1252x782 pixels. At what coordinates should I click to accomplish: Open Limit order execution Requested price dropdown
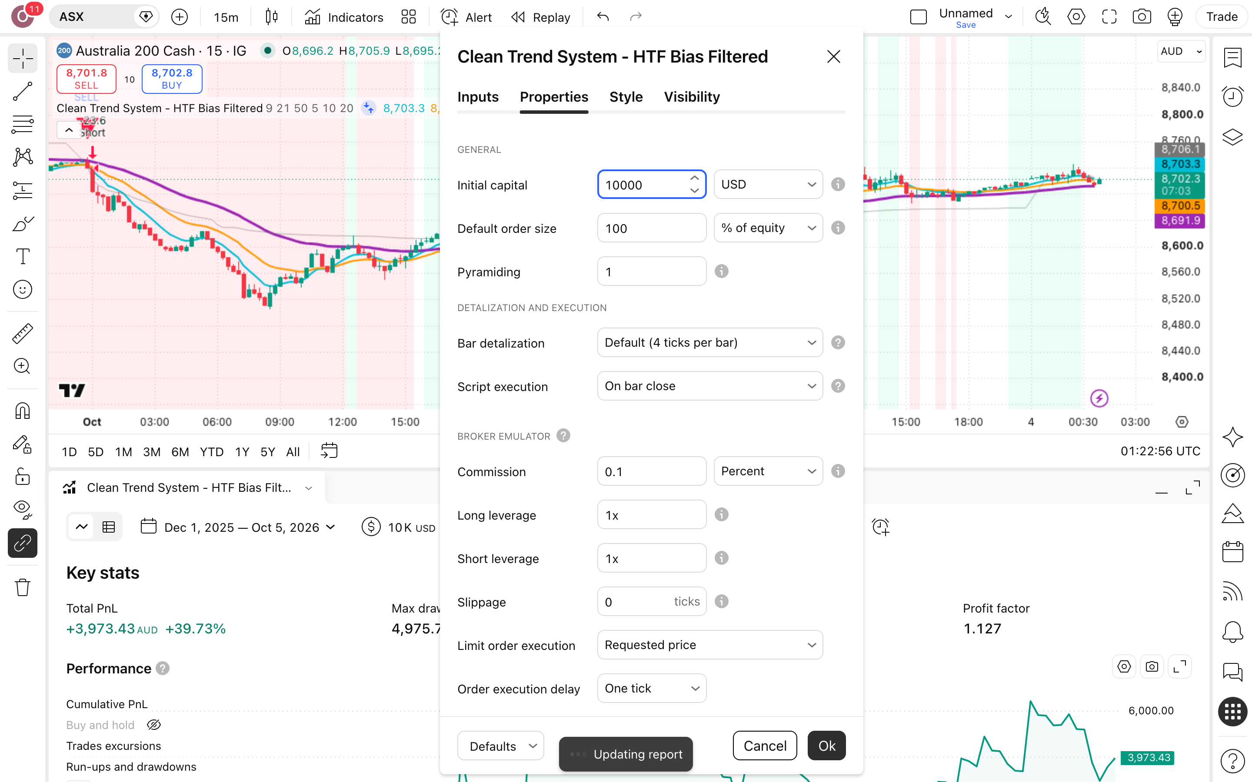point(710,645)
